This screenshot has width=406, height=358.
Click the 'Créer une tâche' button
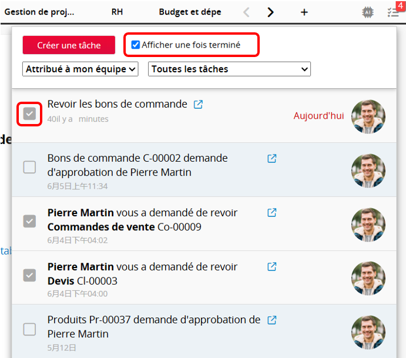point(69,45)
